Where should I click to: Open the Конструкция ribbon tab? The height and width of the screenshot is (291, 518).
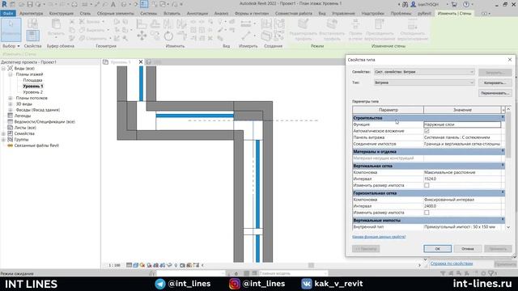click(x=62, y=14)
